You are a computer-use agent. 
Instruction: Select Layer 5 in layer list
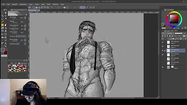point(176,55)
